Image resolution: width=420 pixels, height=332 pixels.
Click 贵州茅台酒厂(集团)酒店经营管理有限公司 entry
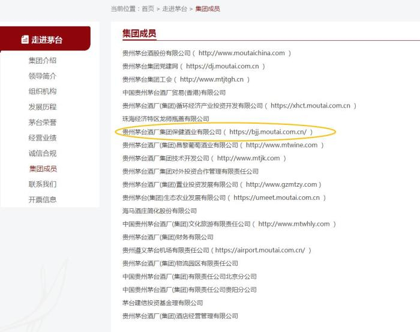[x=180, y=316]
